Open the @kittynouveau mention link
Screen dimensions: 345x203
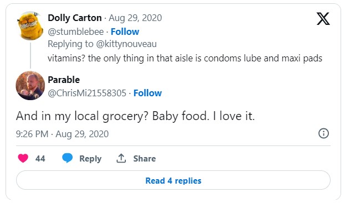(x=126, y=44)
